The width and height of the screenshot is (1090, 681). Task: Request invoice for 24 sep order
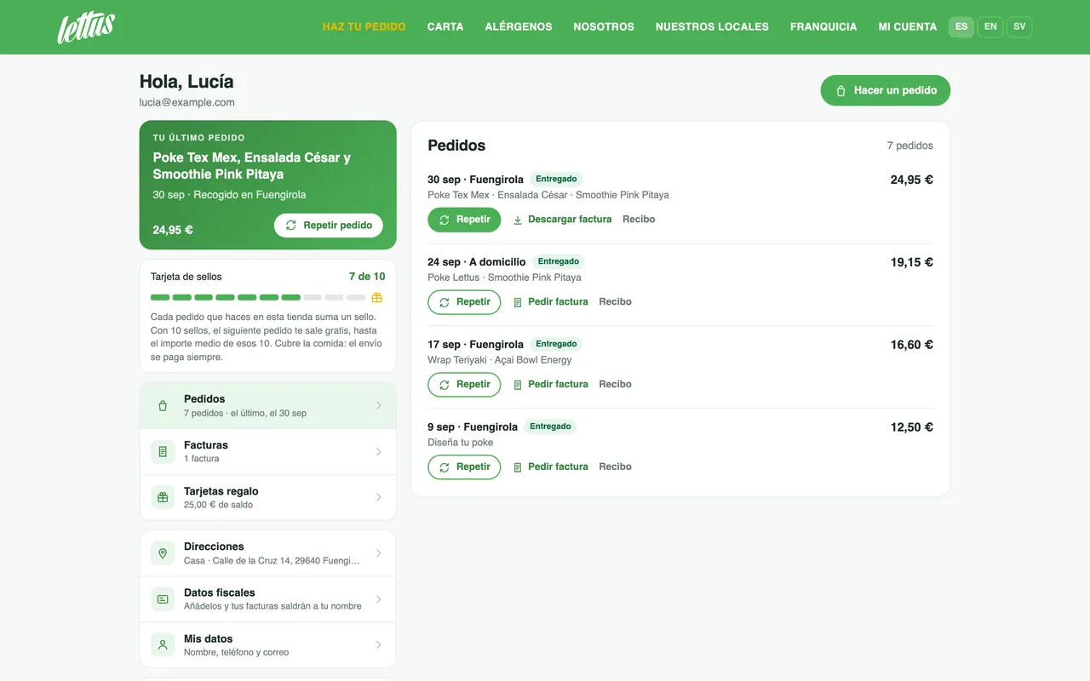pos(550,302)
